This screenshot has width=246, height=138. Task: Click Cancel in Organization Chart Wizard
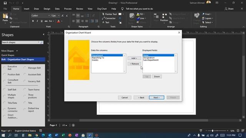(x=125, y=97)
